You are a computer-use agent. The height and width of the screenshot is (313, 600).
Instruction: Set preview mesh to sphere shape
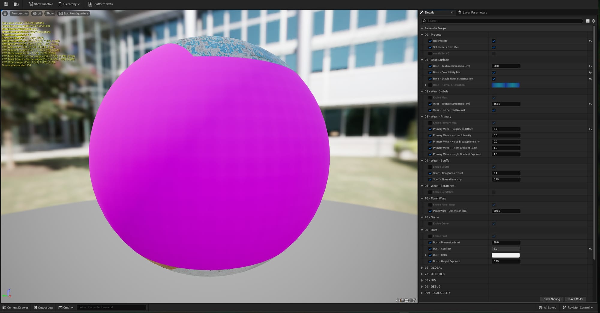click(402, 300)
